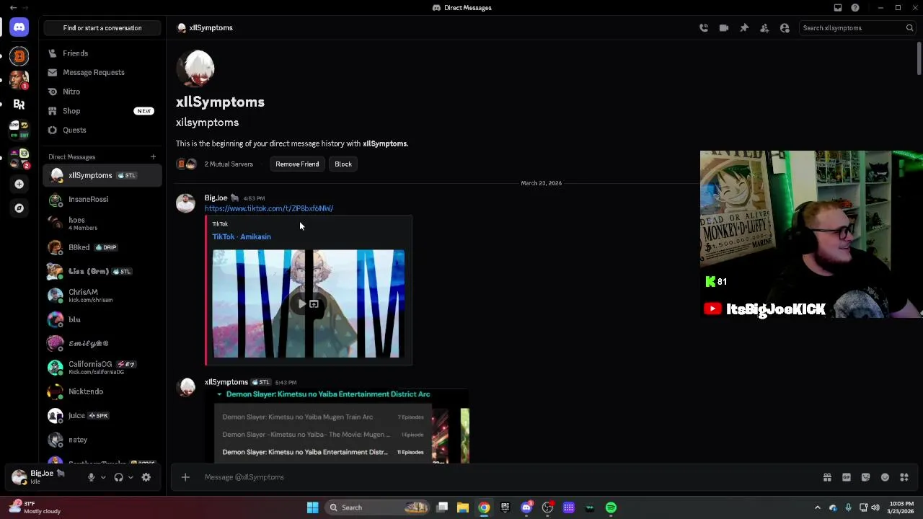This screenshot has width=923, height=519.
Task: Open the Quests page
Action: (102, 130)
